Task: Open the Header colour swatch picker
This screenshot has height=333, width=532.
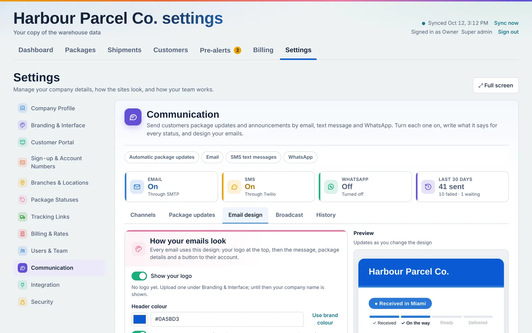Action: click(x=140, y=319)
